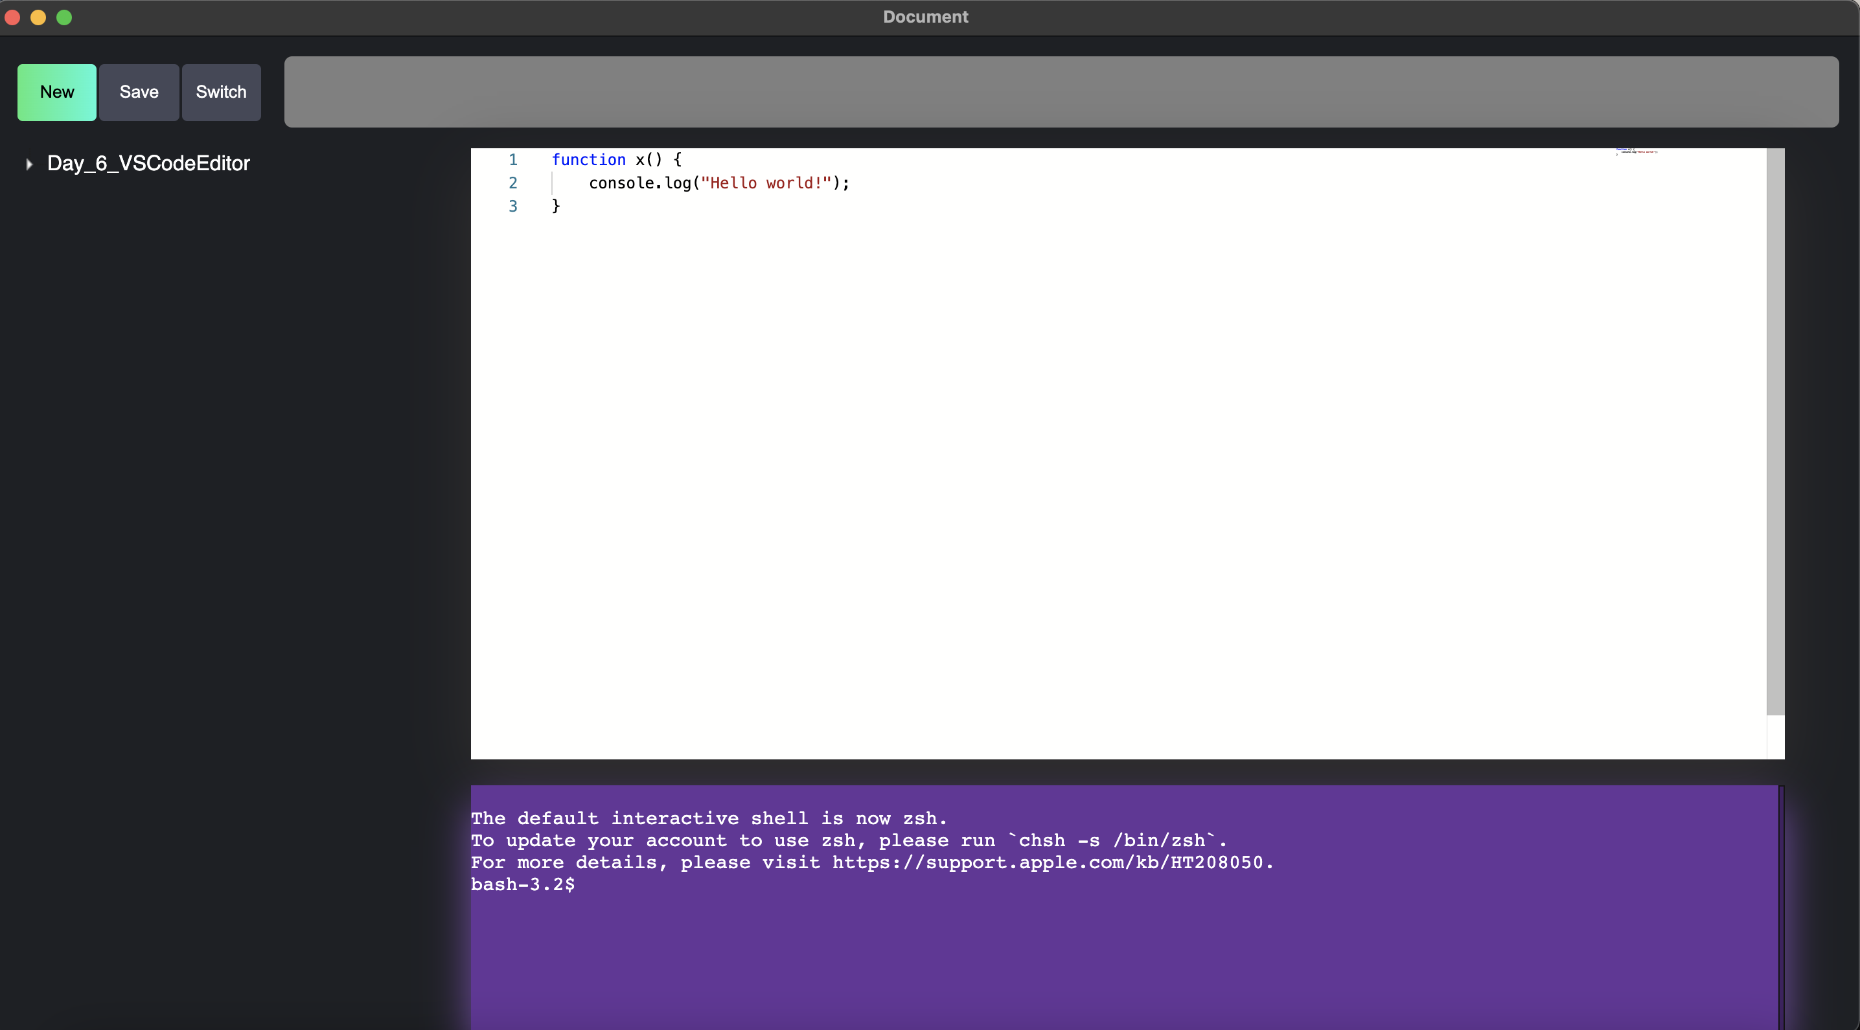1860x1030 pixels.
Task: Click the "Hello world!" string literal
Action: (x=766, y=183)
